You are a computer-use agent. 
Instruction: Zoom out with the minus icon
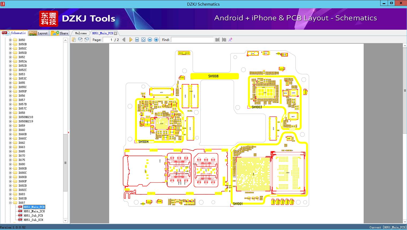[x=150, y=40]
